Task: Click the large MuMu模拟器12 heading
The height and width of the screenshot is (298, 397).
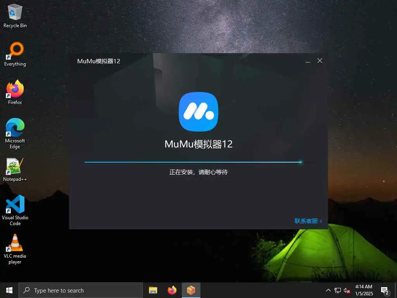Action: 198,144
